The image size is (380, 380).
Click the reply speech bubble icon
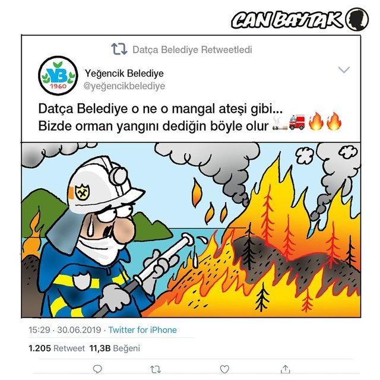97,369
